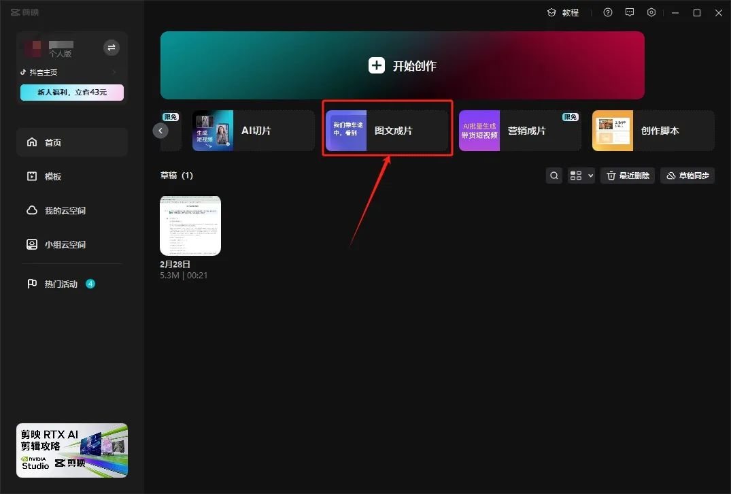Click the 2月28日 draft title
Screen dimensions: 731x494
click(x=175, y=264)
